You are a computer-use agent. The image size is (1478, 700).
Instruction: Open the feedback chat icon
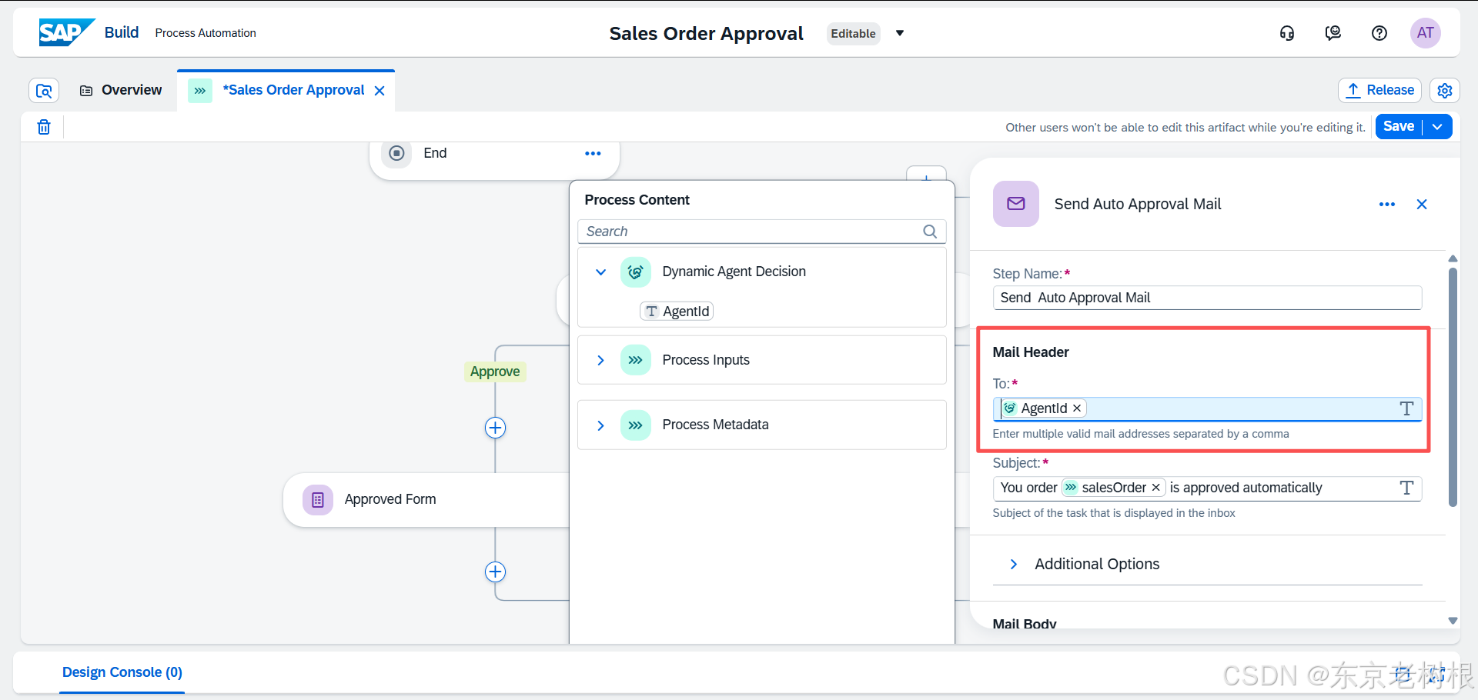pos(1333,33)
